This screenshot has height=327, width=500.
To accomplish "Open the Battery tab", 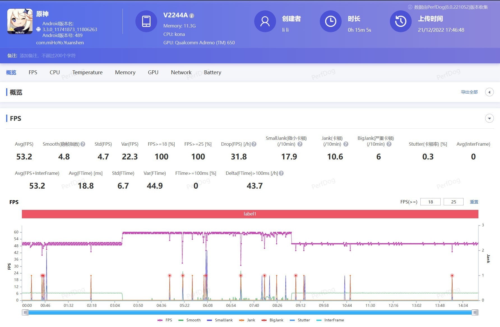I will (x=212, y=72).
